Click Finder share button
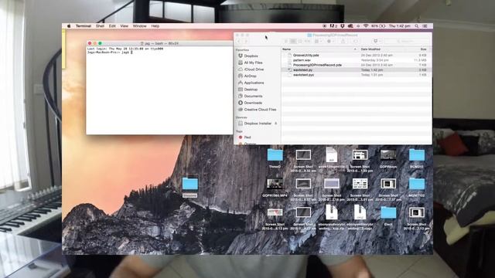 (343, 41)
